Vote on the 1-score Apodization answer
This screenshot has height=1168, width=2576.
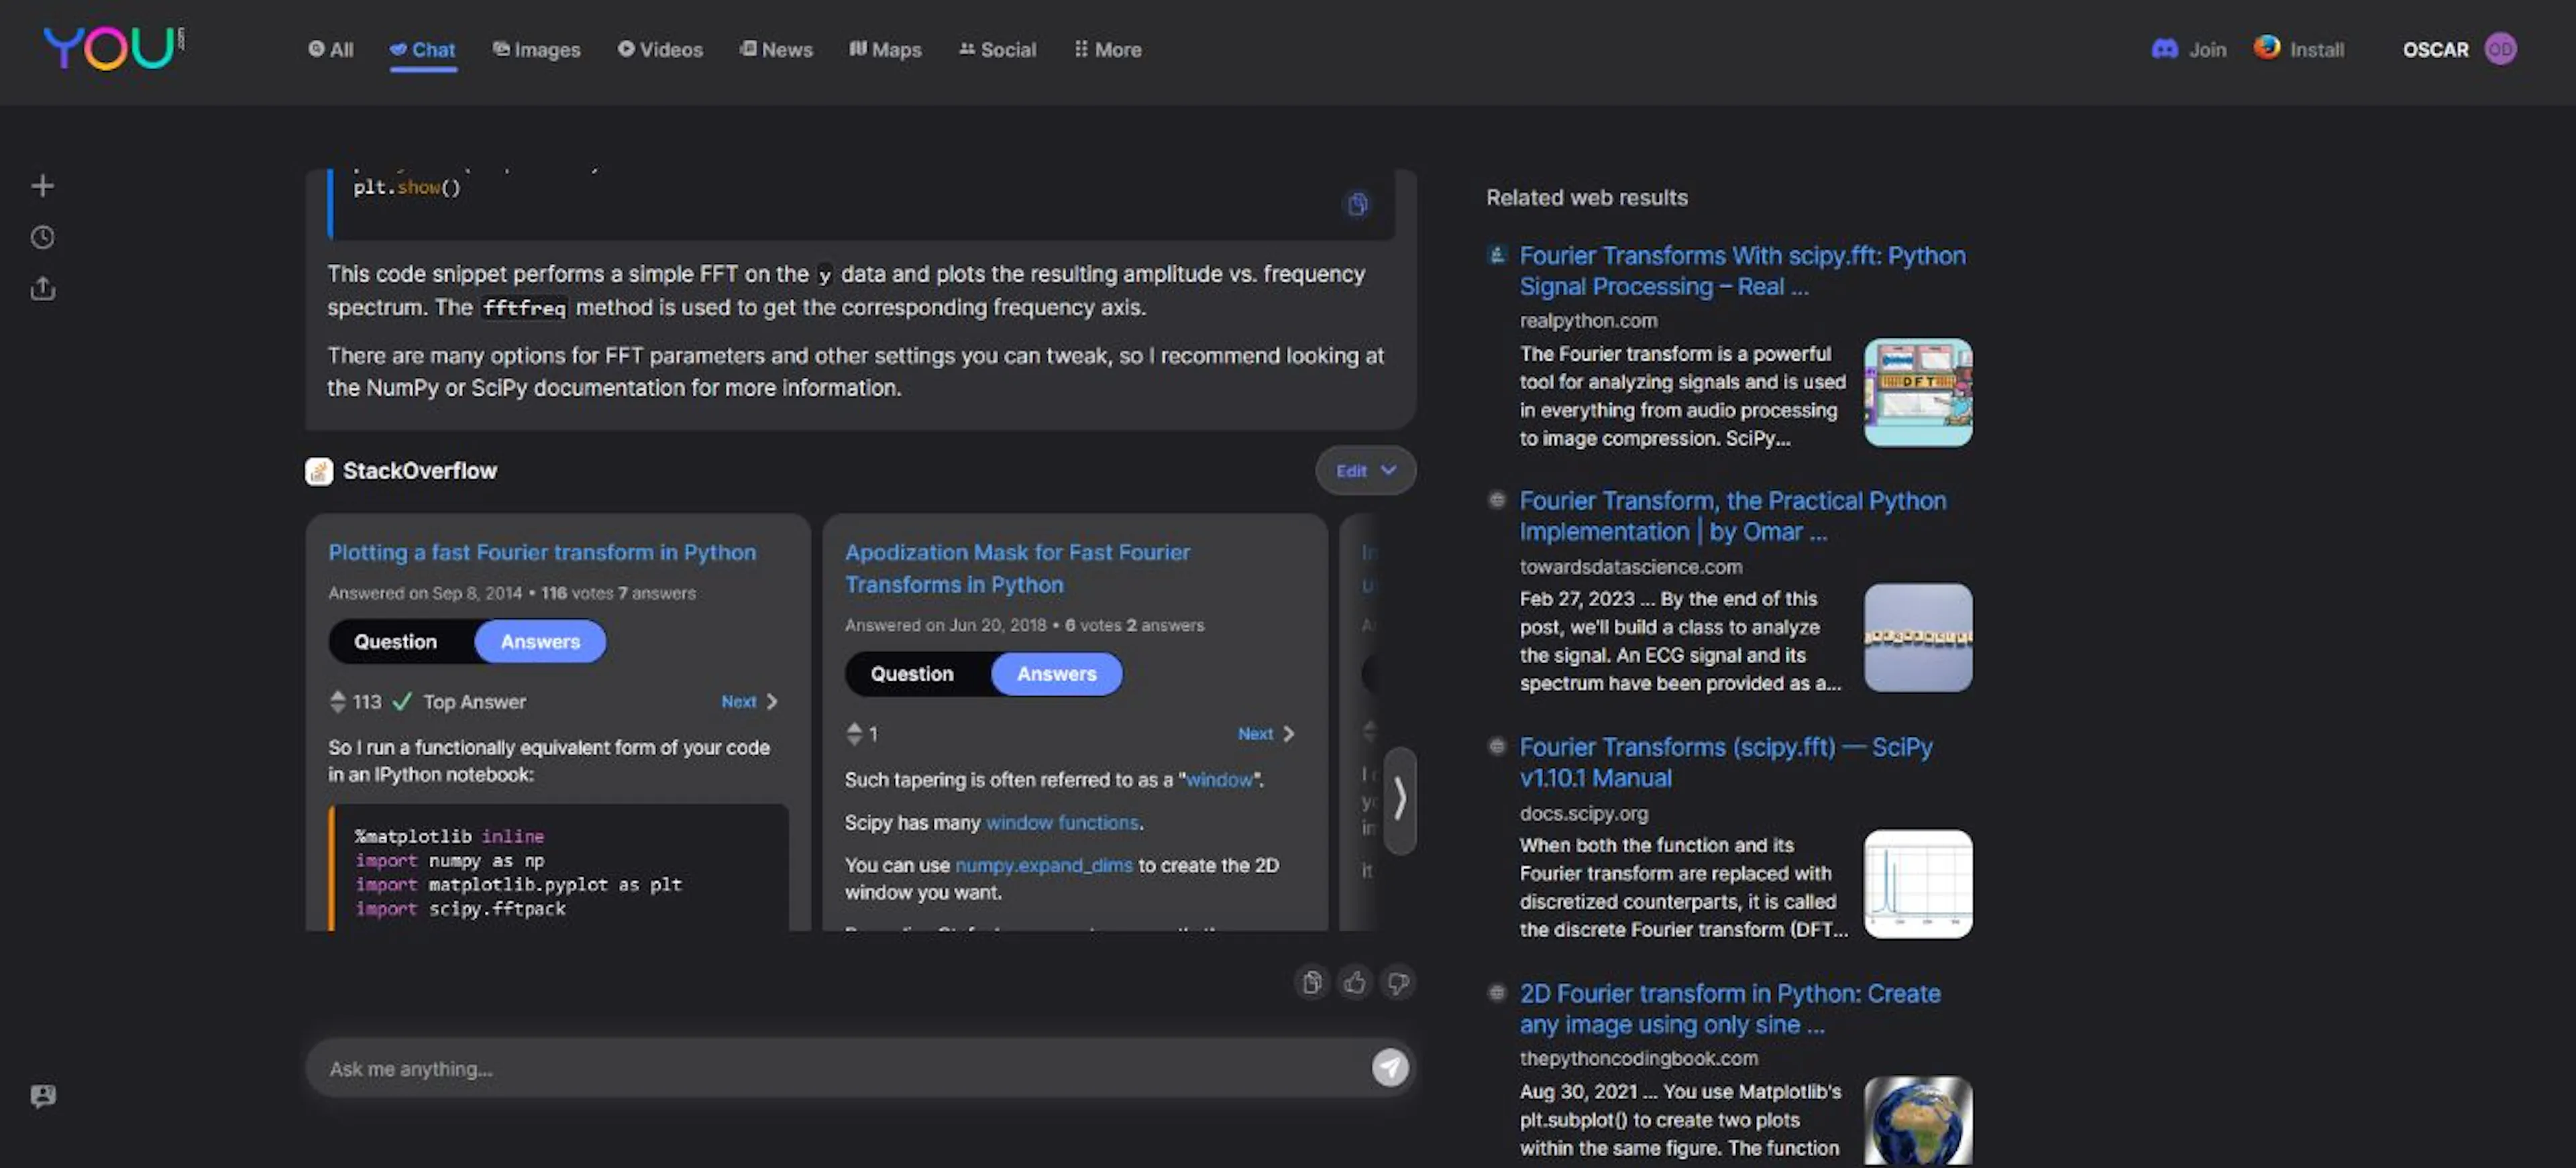coord(853,734)
